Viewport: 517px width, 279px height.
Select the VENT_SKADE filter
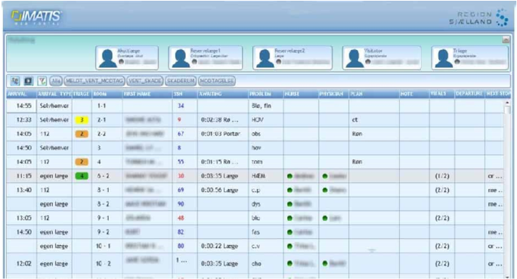[145, 81]
